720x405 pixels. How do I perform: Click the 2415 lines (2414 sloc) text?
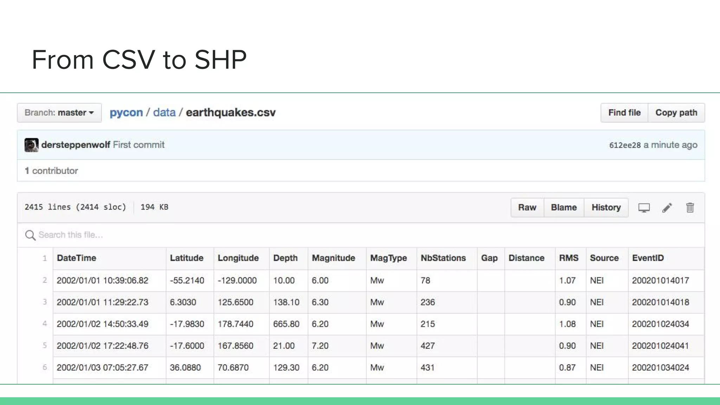[x=75, y=207]
